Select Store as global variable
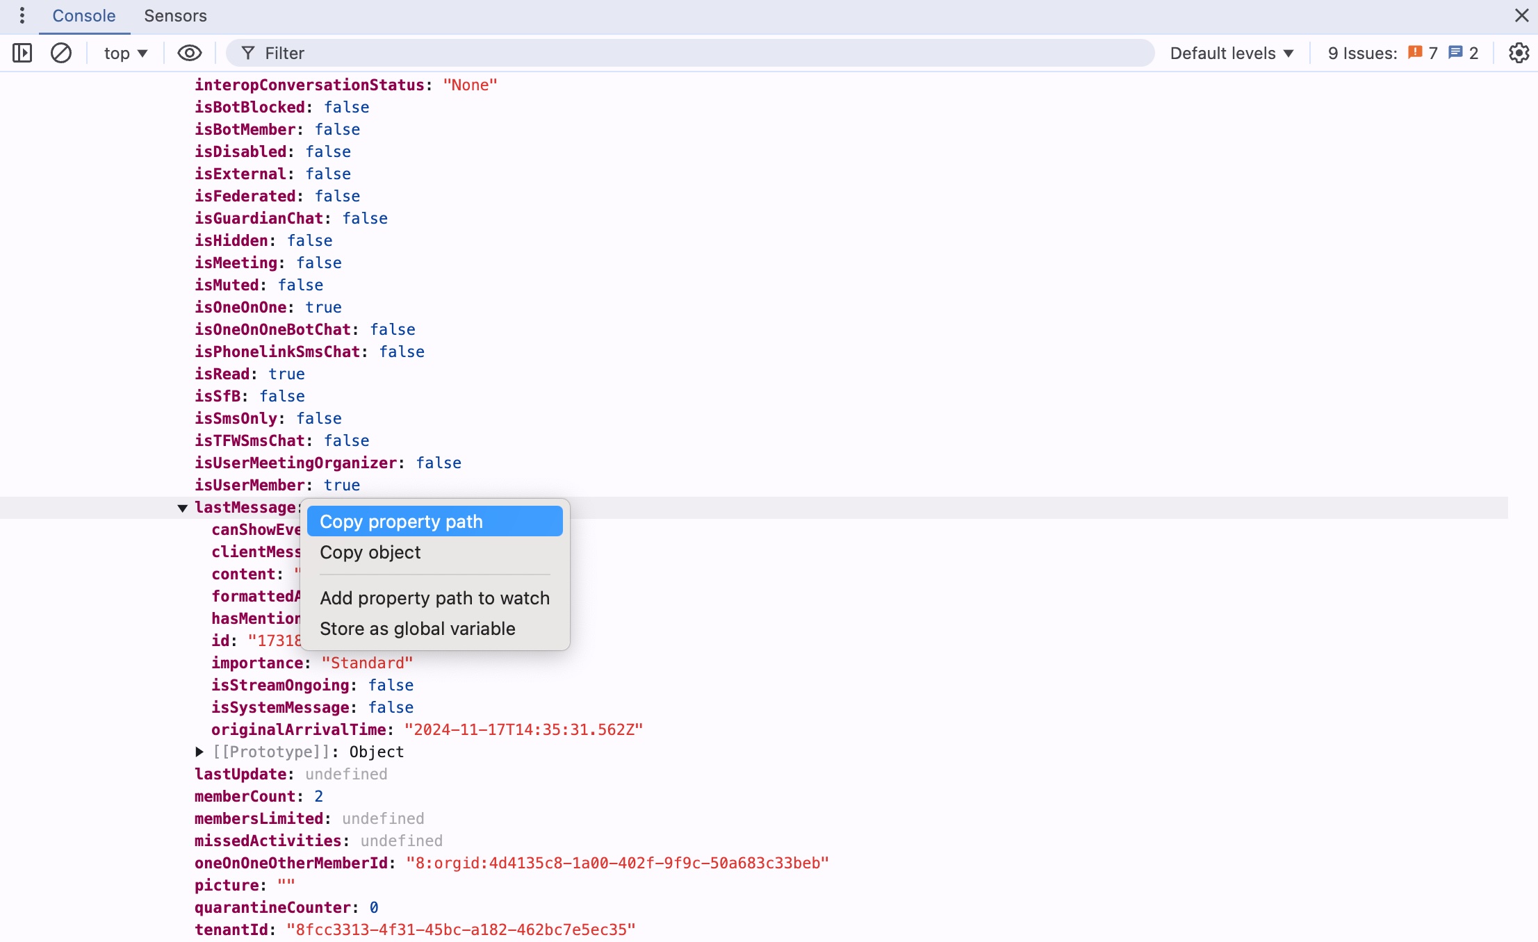 pos(434,629)
